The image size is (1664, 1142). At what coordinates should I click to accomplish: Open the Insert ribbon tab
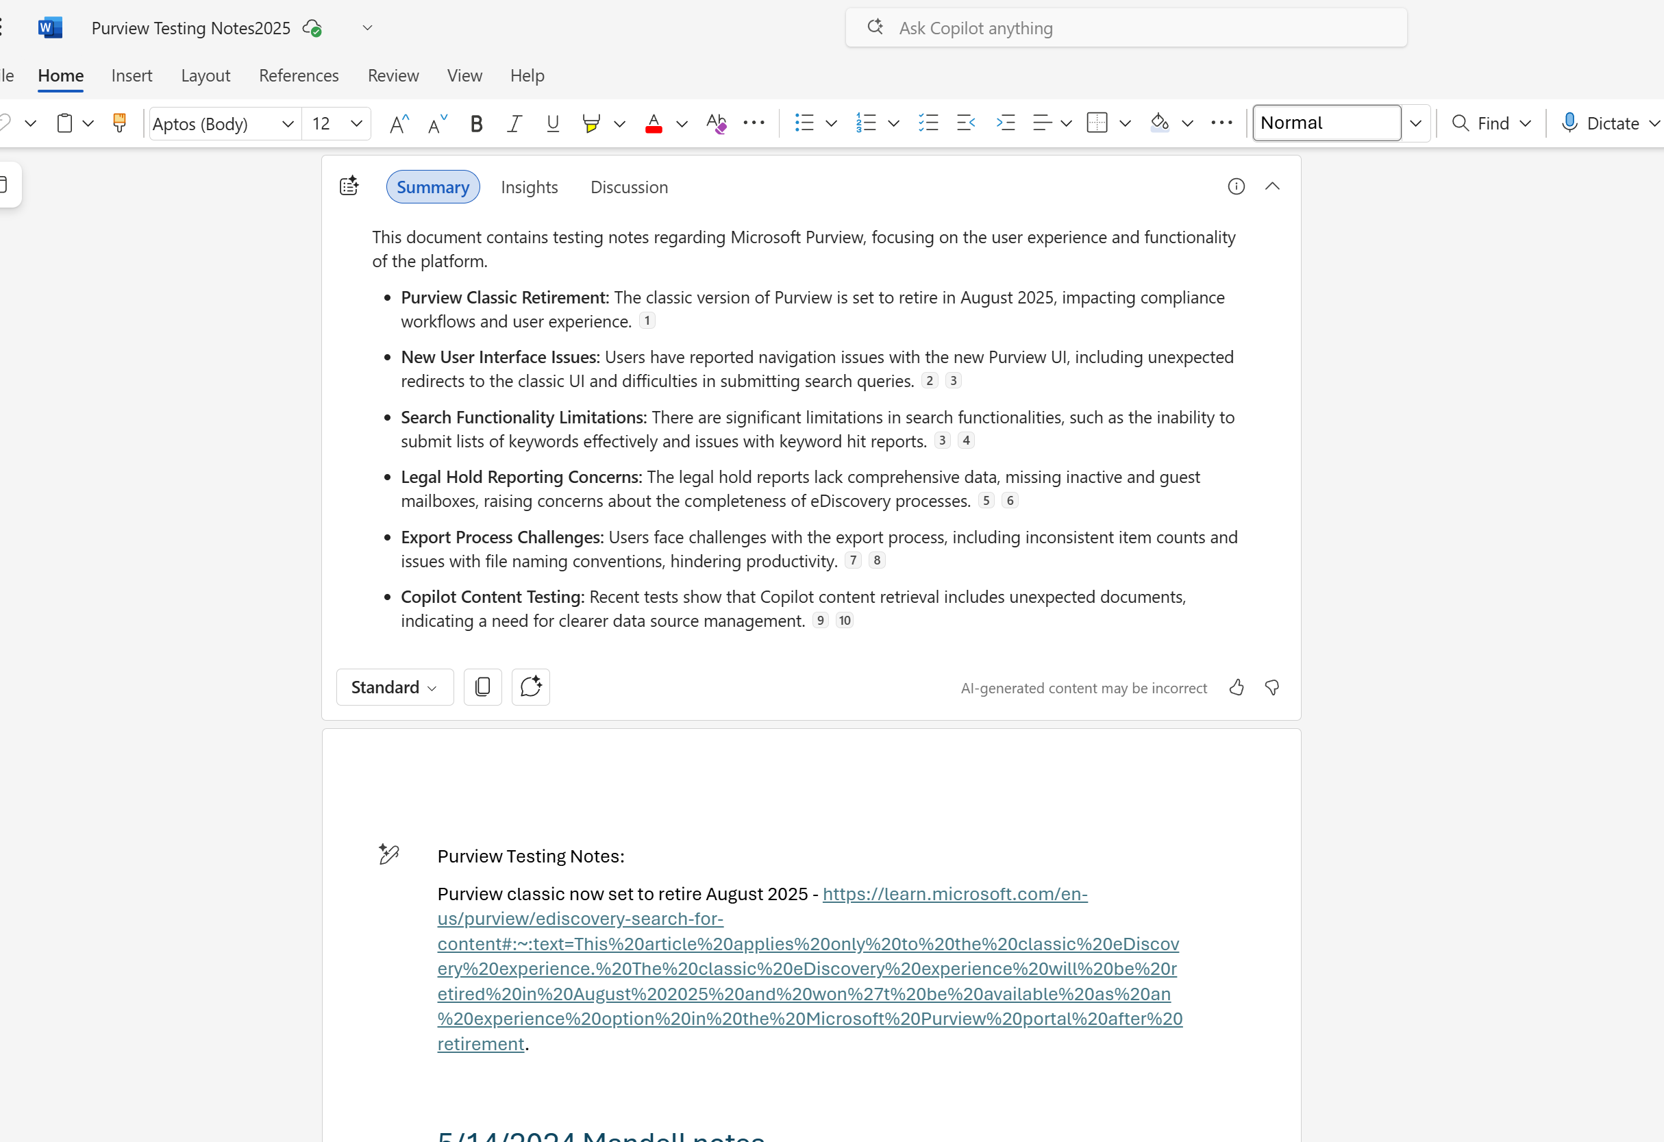pyautogui.click(x=132, y=75)
